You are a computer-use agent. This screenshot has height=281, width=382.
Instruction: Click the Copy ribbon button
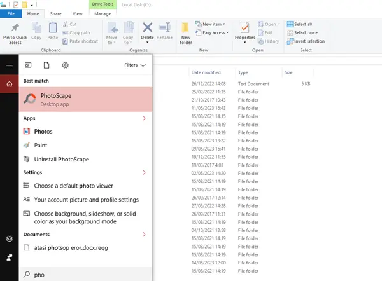pyautogui.click(x=36, y=31)
